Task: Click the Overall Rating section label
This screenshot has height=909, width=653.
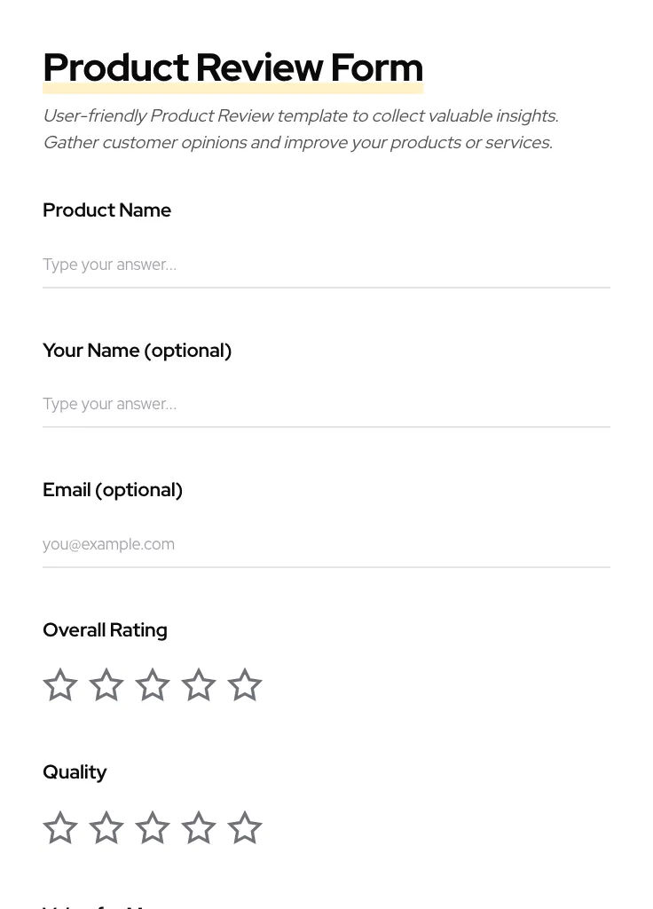Action: 105,630
